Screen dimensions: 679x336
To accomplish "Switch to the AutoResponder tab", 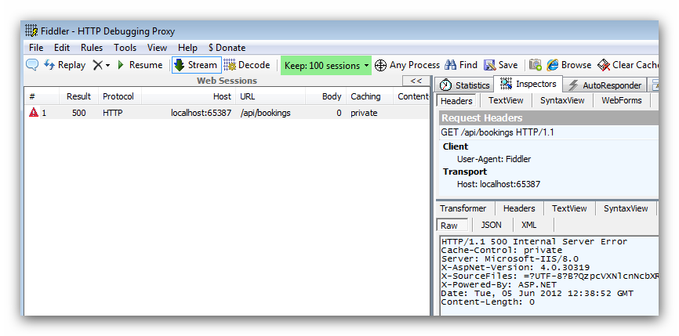I will 605,85.
